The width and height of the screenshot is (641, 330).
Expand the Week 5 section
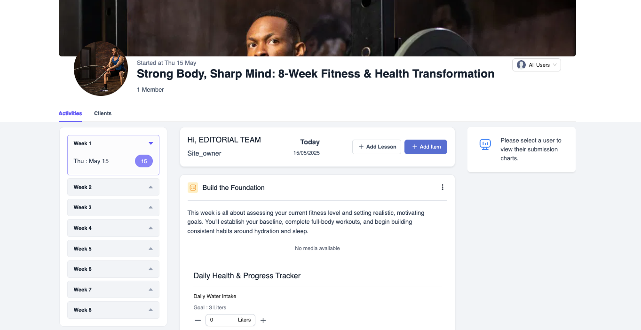point(113,249)
